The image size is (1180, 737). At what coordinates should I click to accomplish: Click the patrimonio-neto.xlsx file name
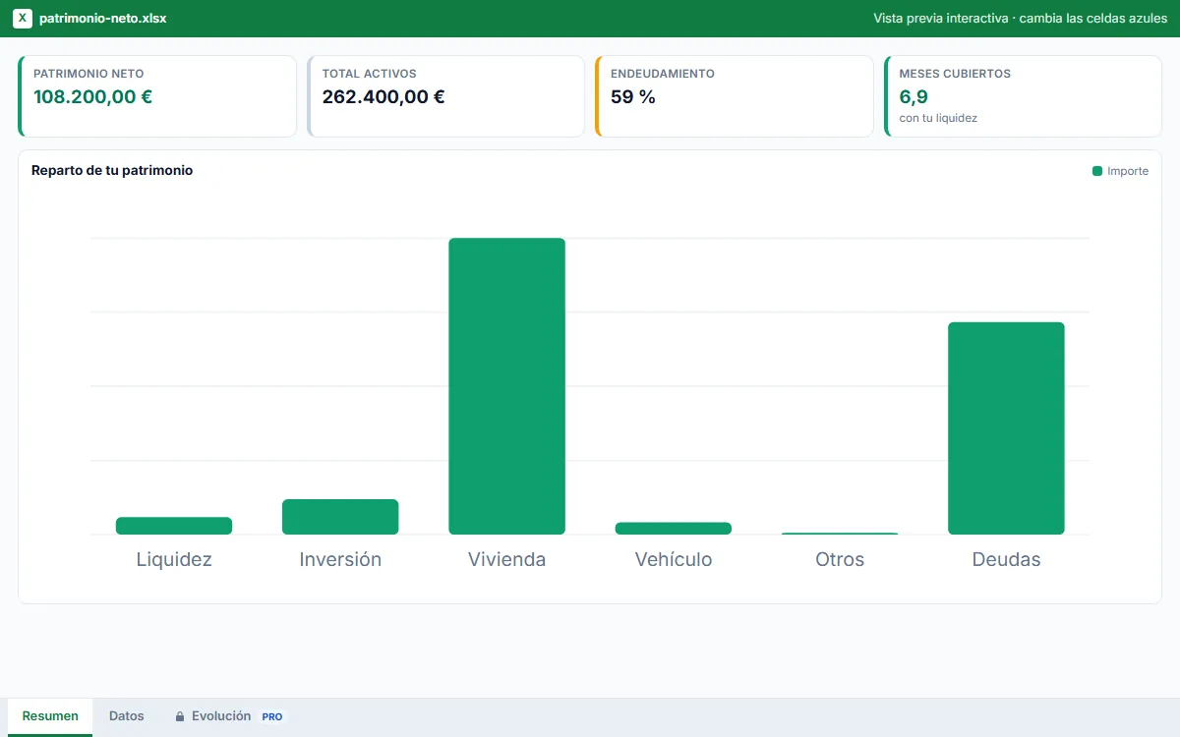tap(103, 18)
